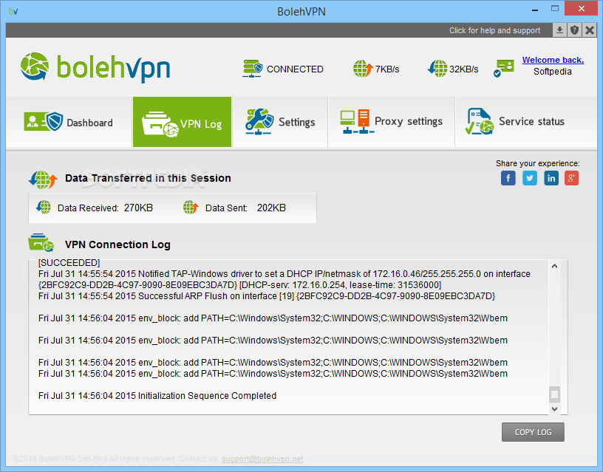
Task: Share on Twitter
Action: (x=530, y=178)
